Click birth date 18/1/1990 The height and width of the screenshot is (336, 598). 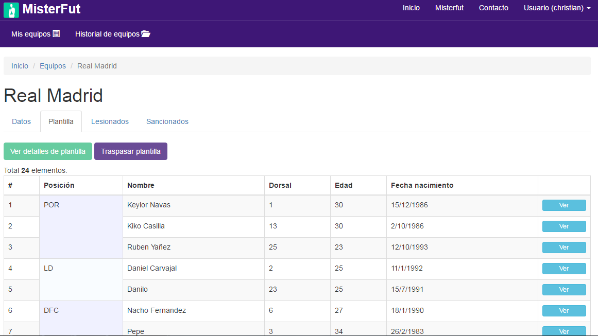pos(407,310)
